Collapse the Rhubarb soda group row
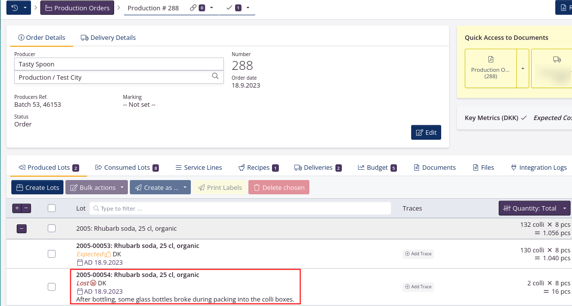This screenshot has height=306, width=572. (x=22, y=228)
